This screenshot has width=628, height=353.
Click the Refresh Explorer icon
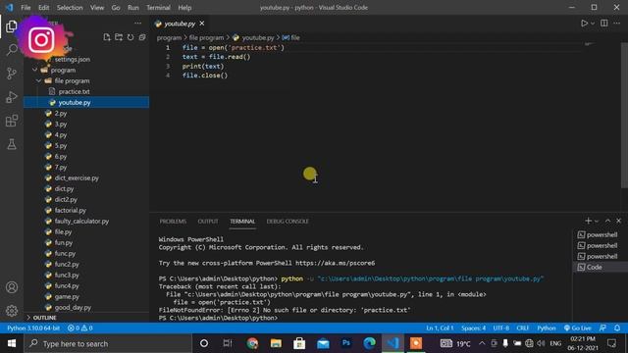click(x=131, y=37)
